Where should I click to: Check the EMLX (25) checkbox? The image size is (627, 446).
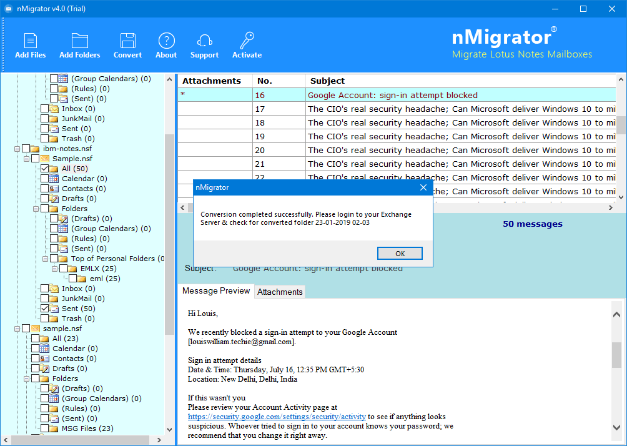63,269
